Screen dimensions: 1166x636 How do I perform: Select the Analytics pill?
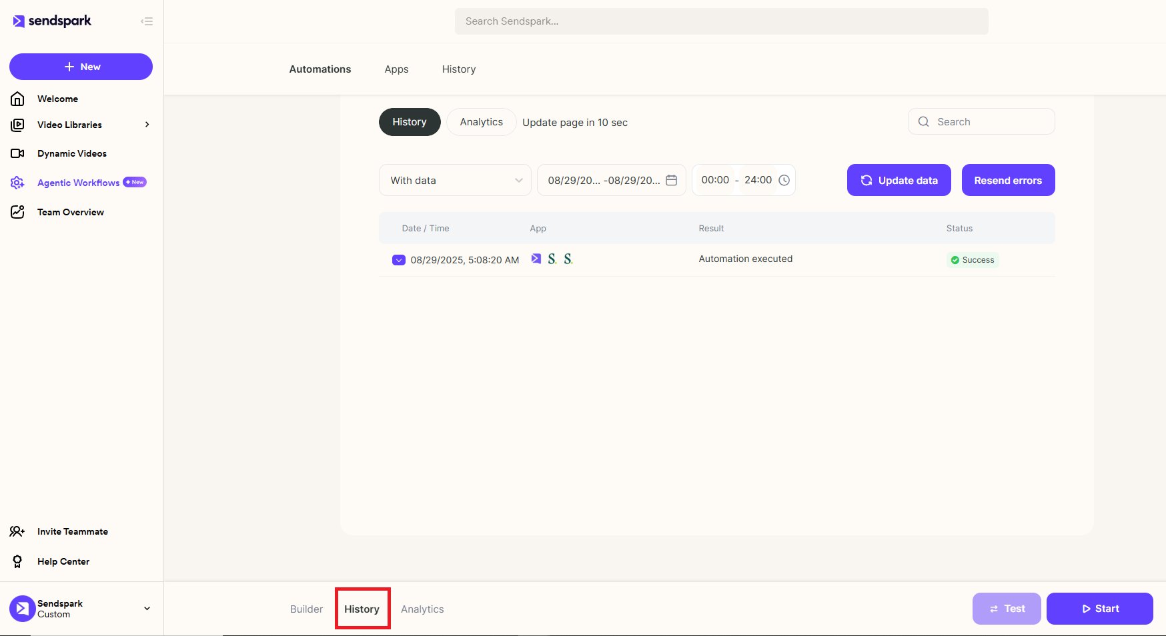tap(481, 122)
